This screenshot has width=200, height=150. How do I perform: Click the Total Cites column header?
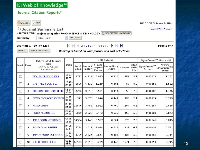pos(78,67)
